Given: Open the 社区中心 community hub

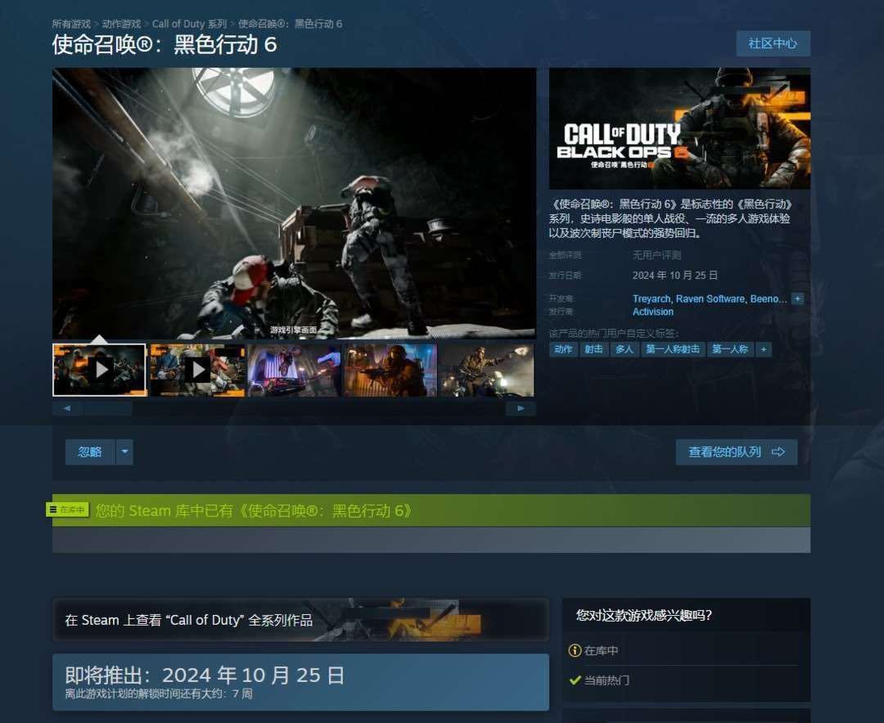Looking at the screenshot, I should (x=773, y=43).
